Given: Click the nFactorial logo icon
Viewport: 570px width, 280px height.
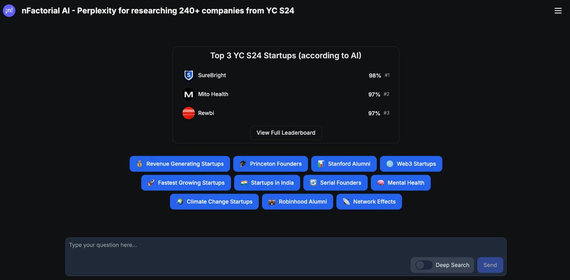Looking at the screenshot, I should (9, 11).
